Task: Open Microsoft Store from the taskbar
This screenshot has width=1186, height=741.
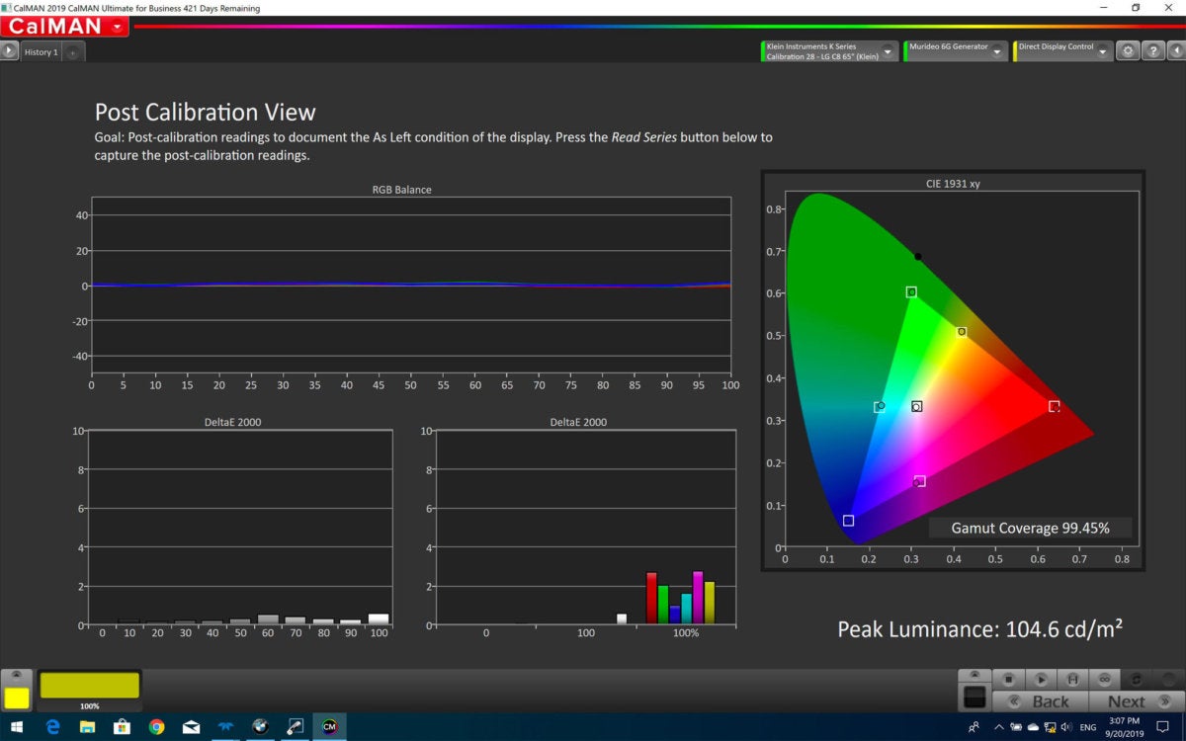Action: coord(122,726)
